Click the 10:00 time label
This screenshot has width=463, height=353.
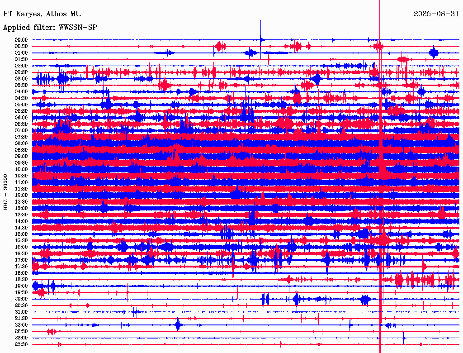pos(21,169)
